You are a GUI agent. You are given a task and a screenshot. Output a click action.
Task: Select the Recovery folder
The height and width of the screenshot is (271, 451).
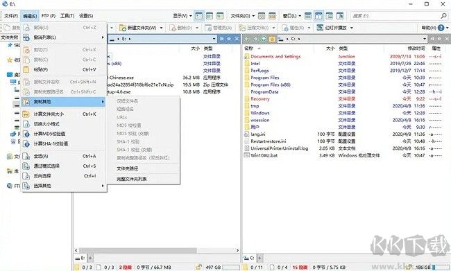tap(260, 99)
